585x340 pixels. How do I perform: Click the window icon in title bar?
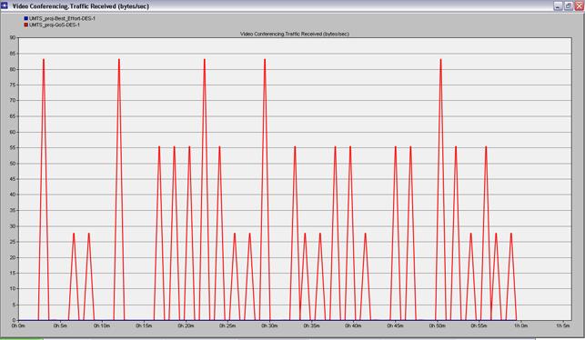[x=5, y=5]
